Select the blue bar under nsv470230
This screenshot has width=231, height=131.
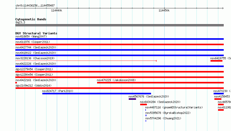219,94
